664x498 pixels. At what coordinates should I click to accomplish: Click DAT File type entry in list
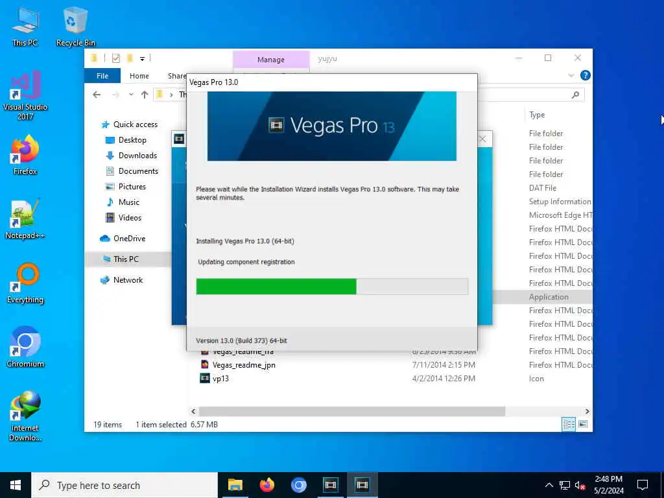point(543,188)
